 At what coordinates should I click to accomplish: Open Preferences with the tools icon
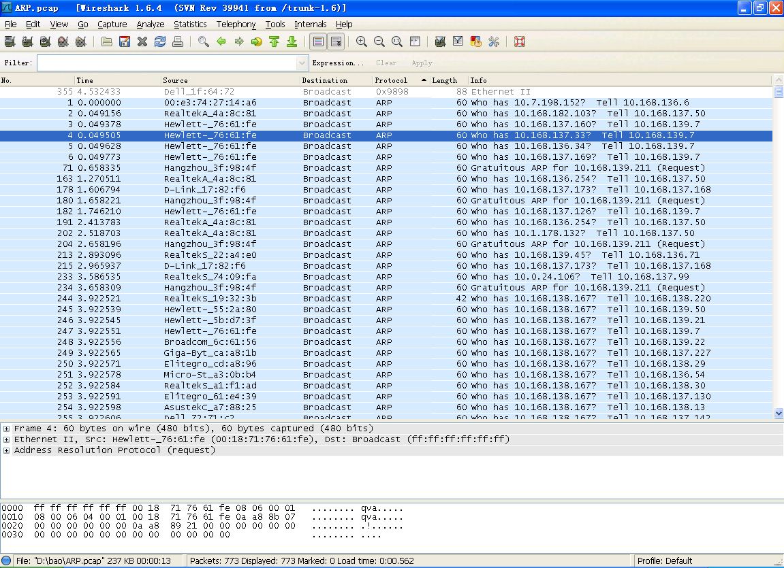pos(494,41)
